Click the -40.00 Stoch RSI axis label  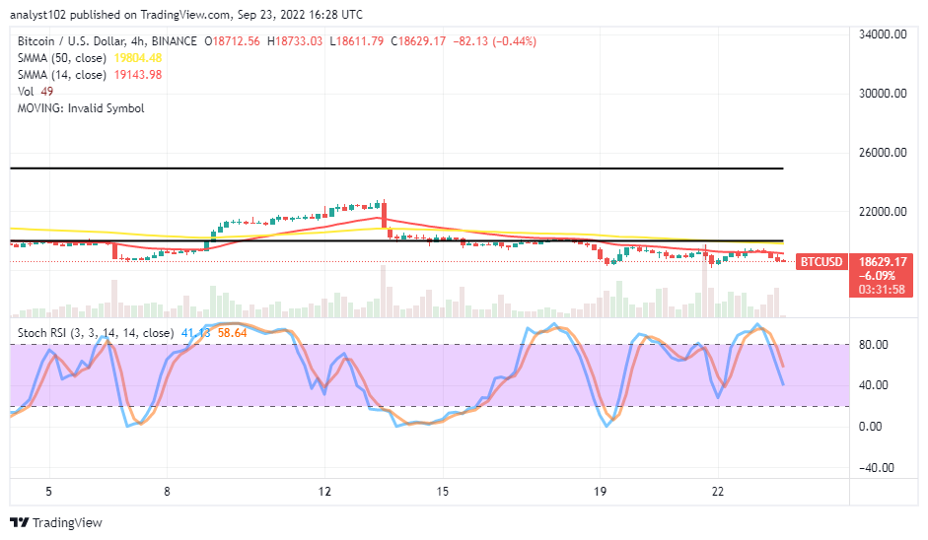point(877,468)
